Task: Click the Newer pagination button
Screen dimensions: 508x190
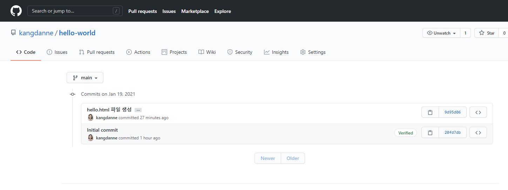Action: click(268, 158)
